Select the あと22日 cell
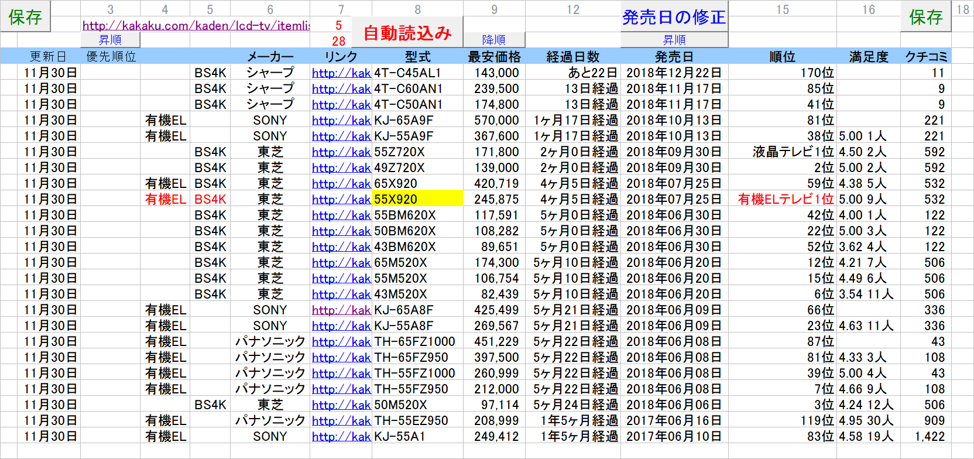This screenshot has width=974, height=459. (x=573, y=73)
